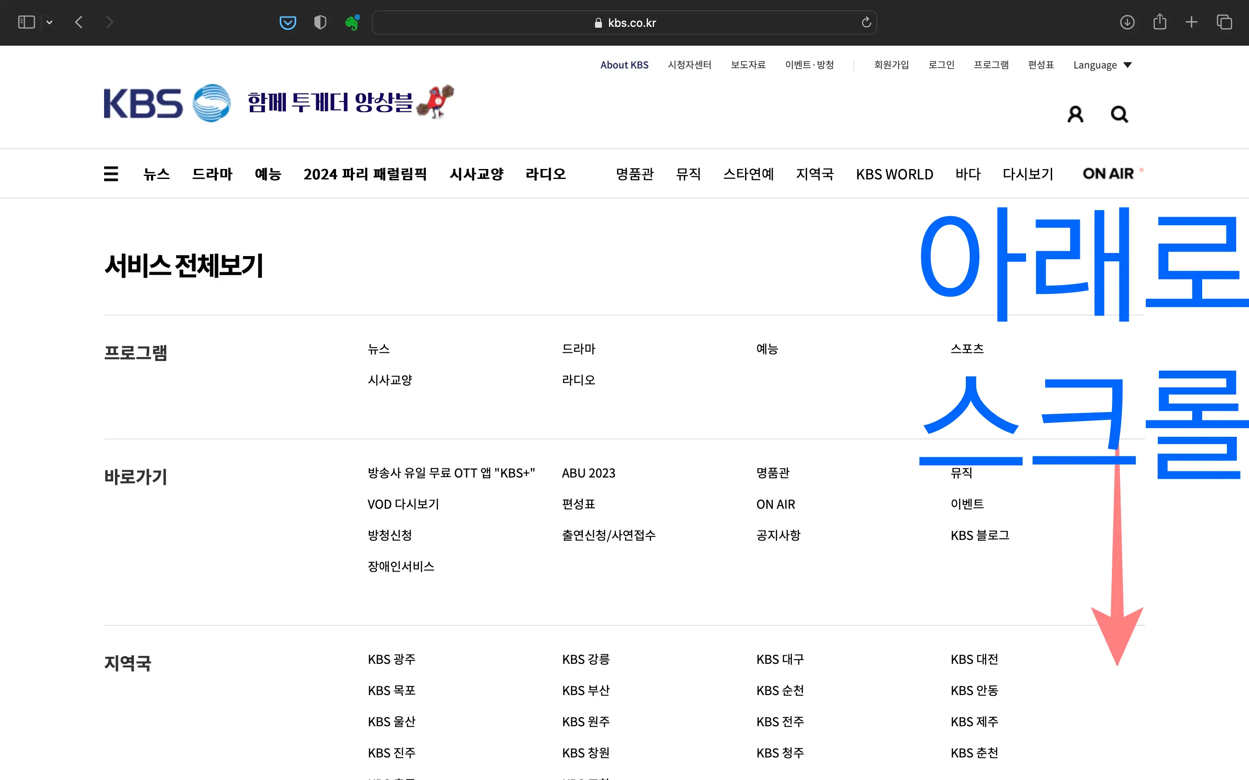Reload the page with the refresh icon

coord(866,22)
